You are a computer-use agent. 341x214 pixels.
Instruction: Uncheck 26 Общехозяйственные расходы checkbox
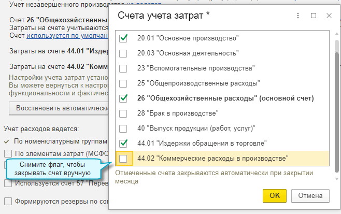pos(123,98)
